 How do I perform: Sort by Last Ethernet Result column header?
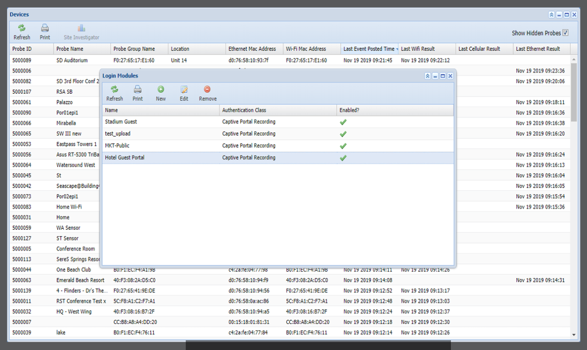541,49
